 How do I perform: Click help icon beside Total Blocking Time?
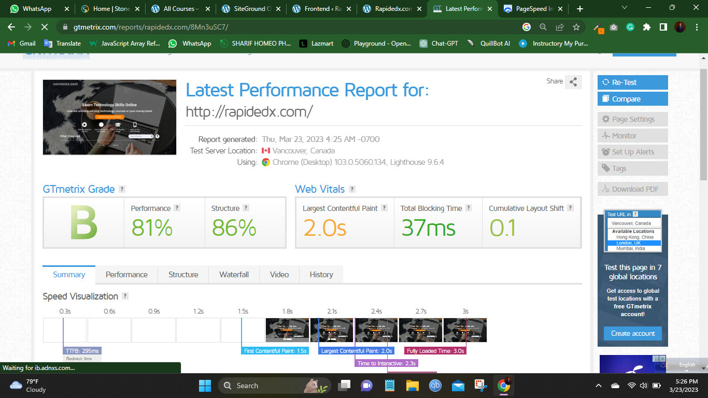(x=469, y=208)
